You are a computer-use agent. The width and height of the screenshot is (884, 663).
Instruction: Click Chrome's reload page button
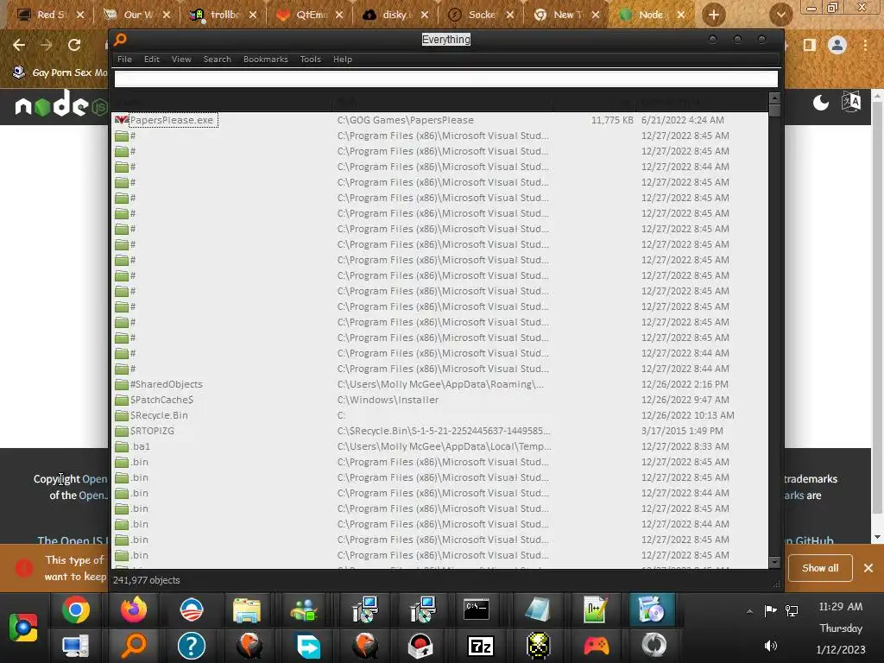pyautogui.click(x=74, y=45)
